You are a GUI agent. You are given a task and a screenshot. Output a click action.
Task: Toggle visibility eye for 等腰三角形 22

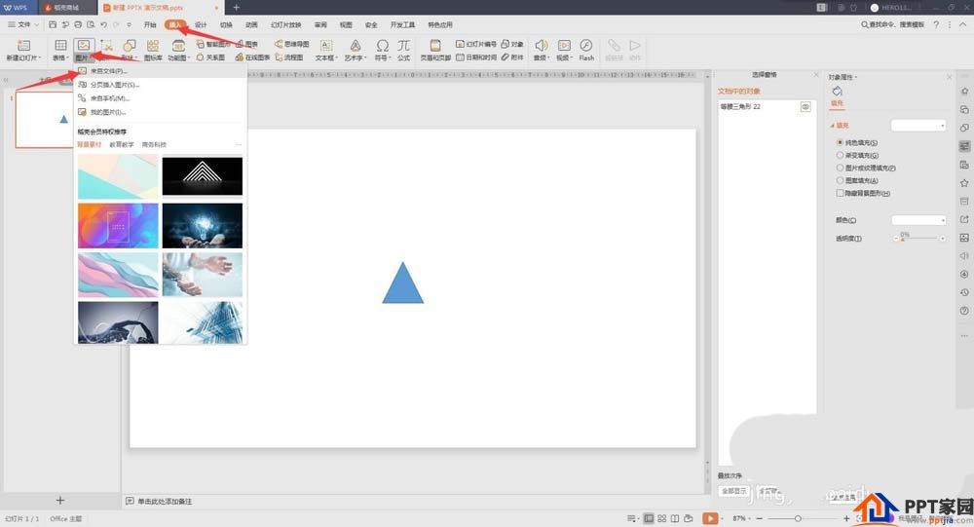tap(805, 107)
